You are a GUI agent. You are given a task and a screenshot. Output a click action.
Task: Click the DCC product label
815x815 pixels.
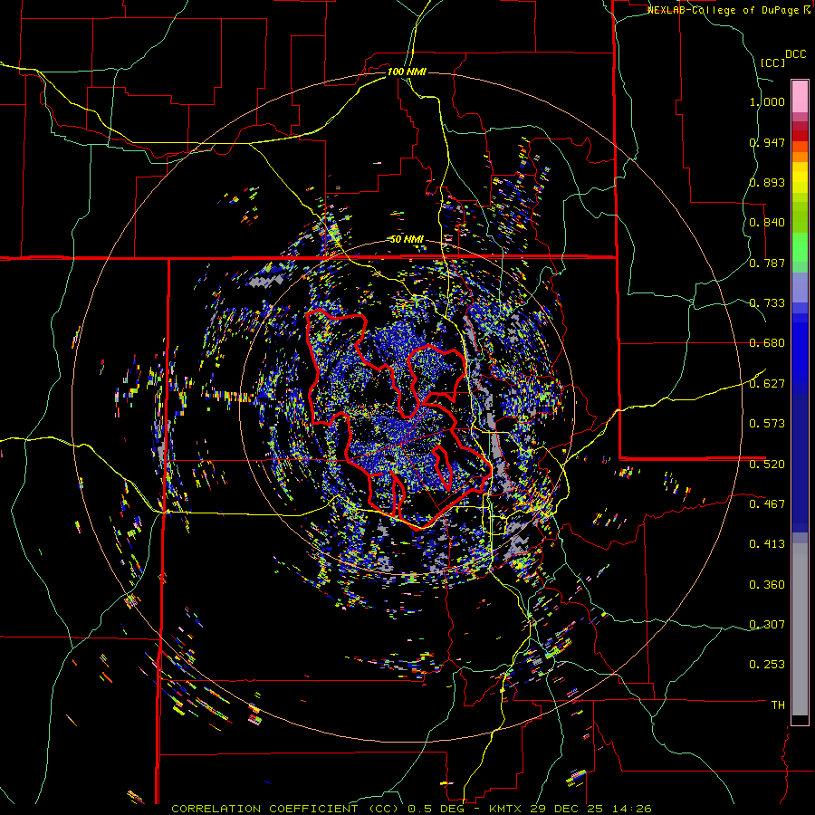tap(795, 54)
